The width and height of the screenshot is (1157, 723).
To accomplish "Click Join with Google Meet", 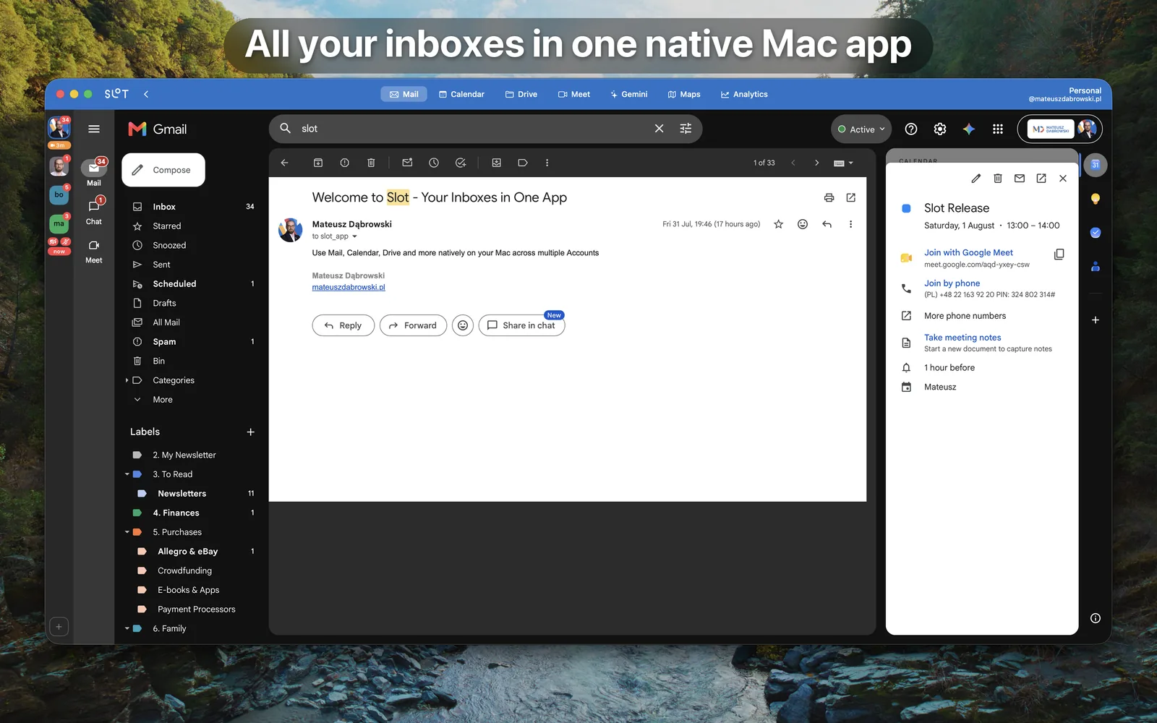I will pyautogui.click(x=968, y=252).
